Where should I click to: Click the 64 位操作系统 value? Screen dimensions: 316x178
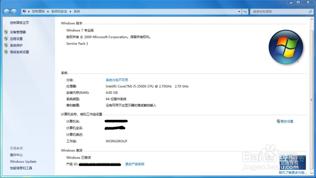coord(116,99)
